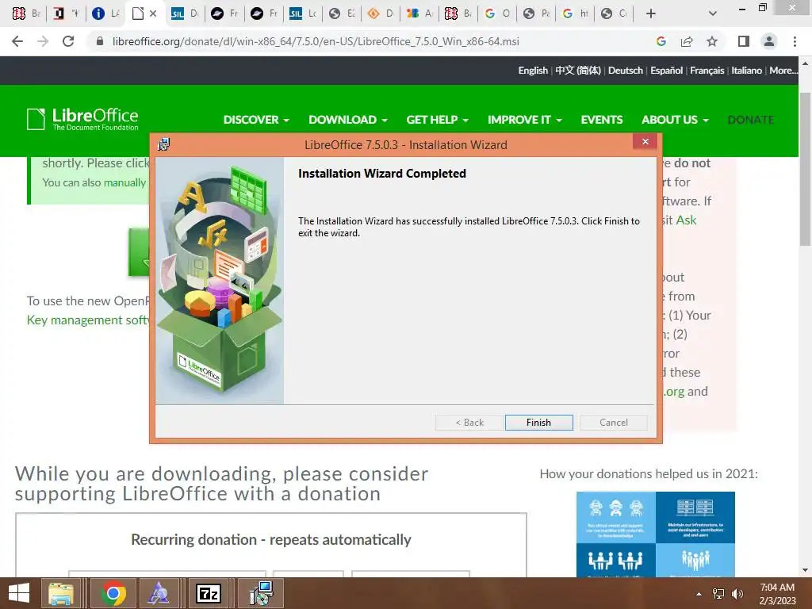Image resolution: width=812 pixels, height=609 pixels.
Task: Click the network tray icon
Action: (718, 594)
